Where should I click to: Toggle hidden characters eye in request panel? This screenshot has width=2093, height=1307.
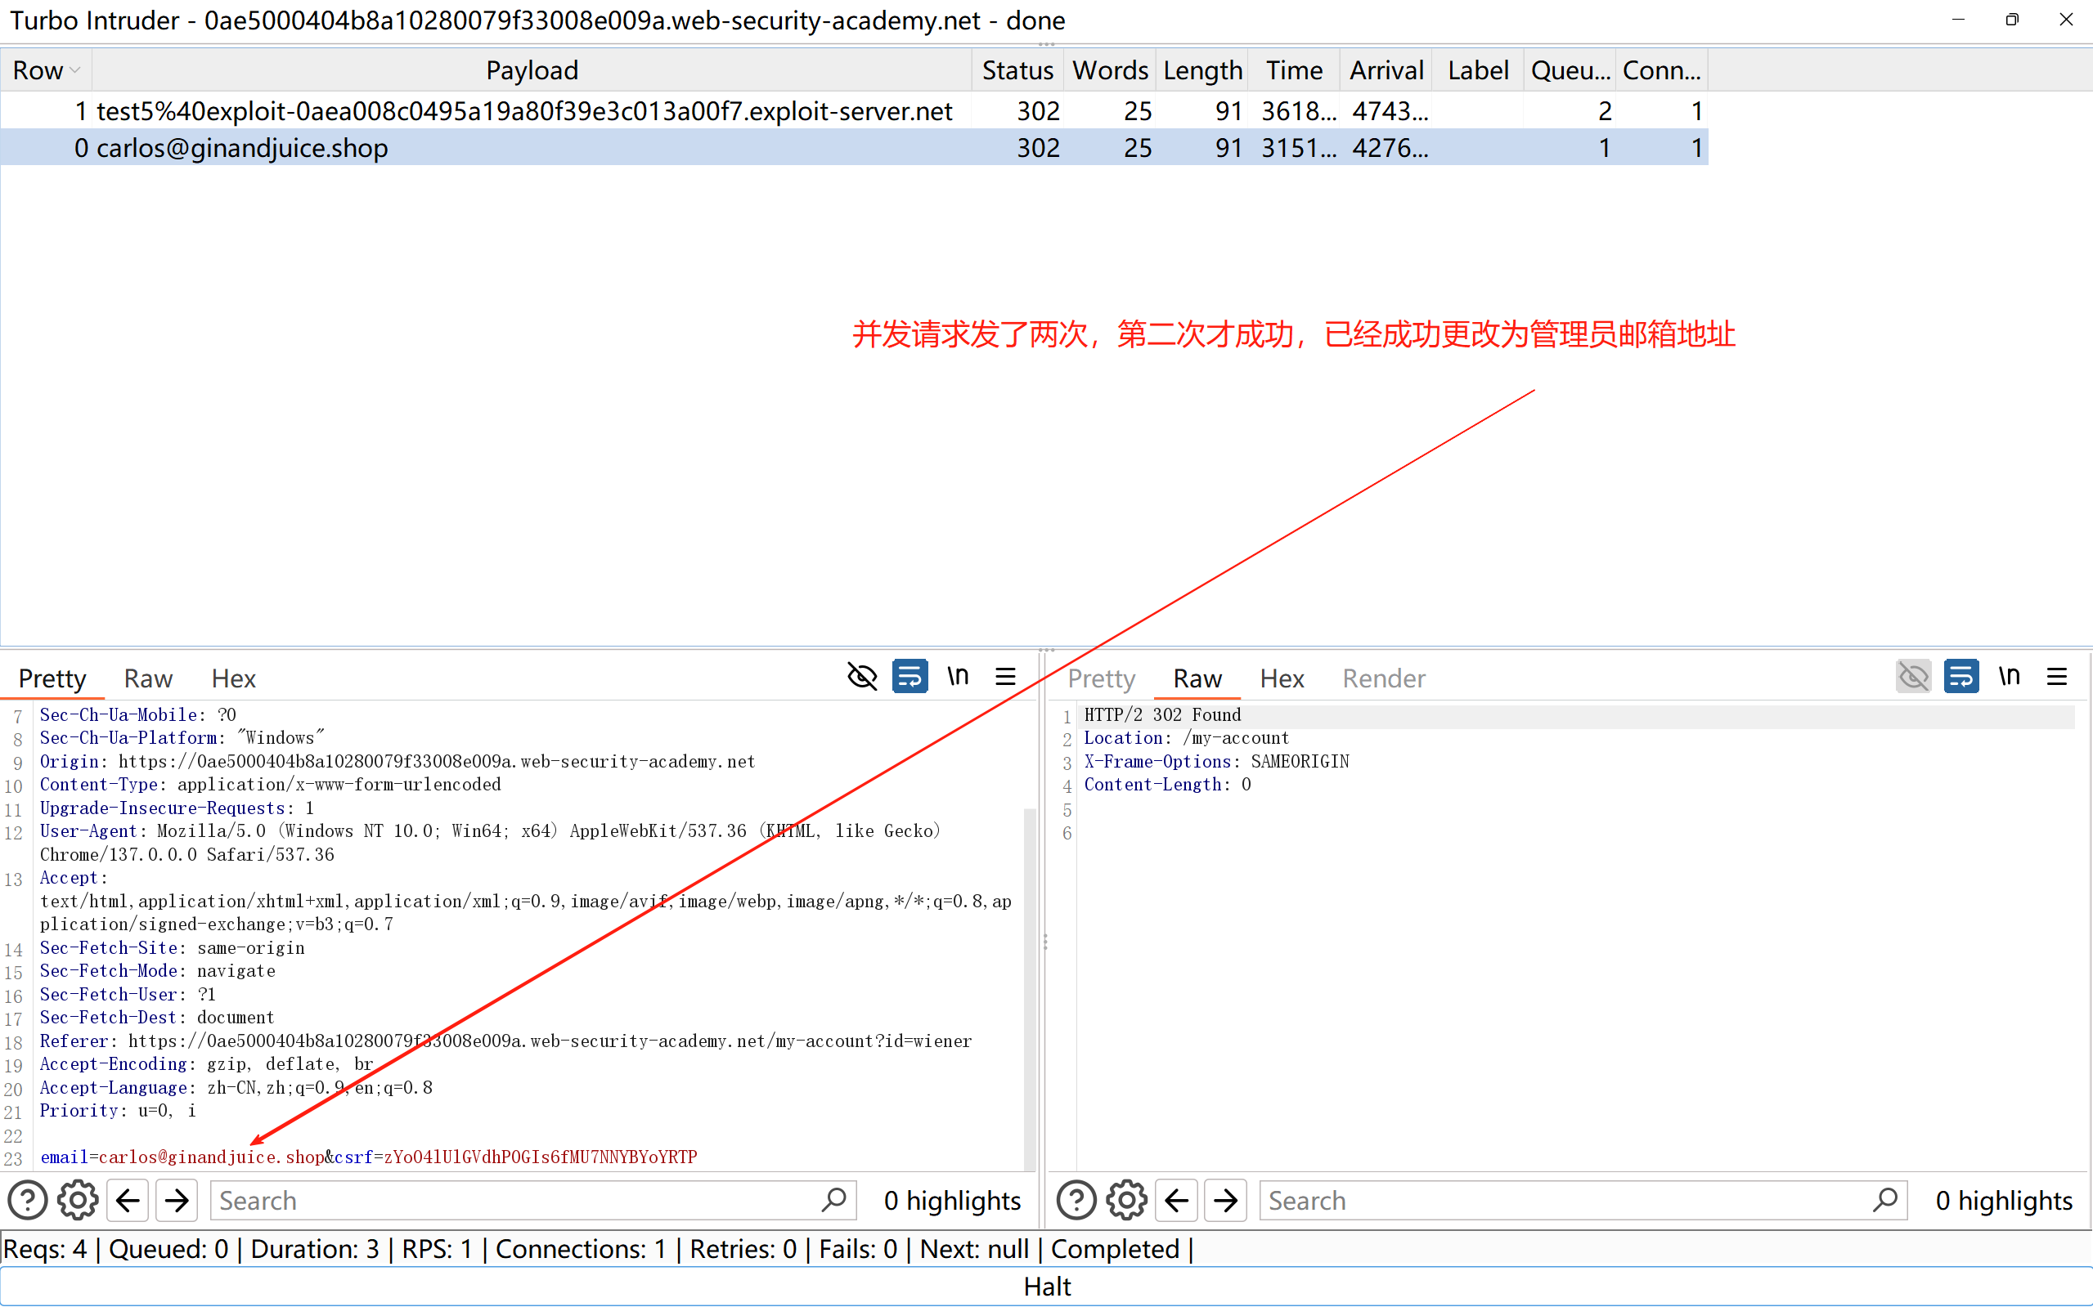pyautogui.click(x=861, y=677)
